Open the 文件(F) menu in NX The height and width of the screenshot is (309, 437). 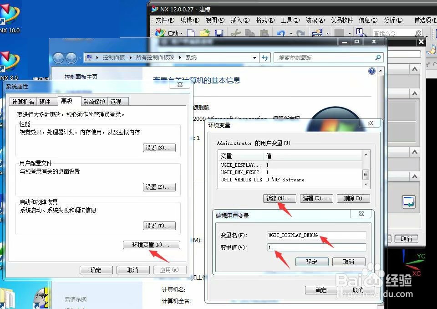[x=165, y=20]
